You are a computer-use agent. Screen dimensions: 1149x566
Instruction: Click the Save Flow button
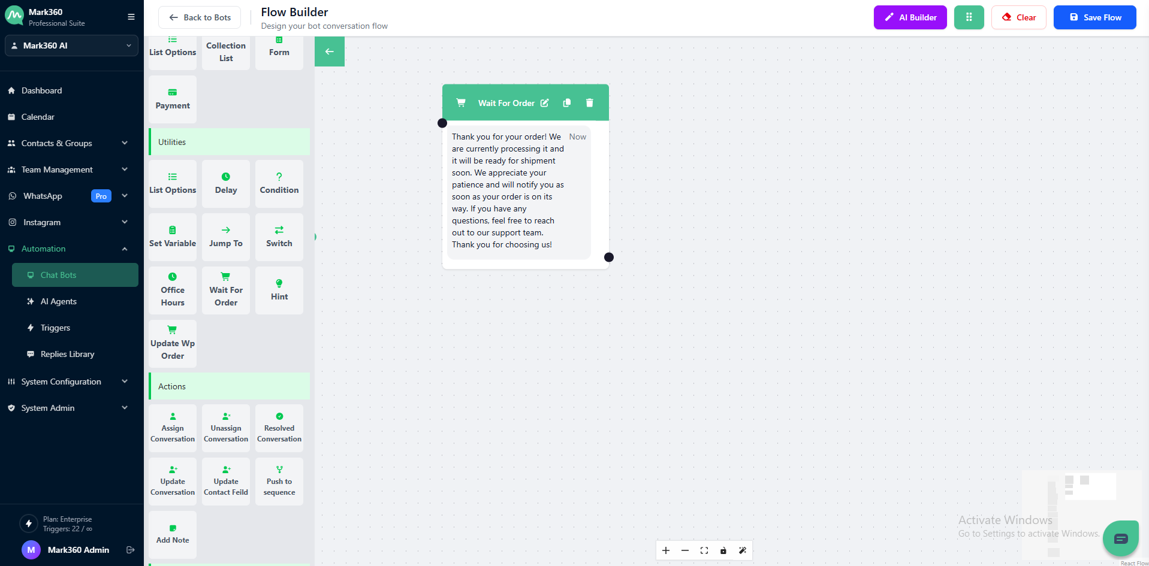(x=1094, y=17)
